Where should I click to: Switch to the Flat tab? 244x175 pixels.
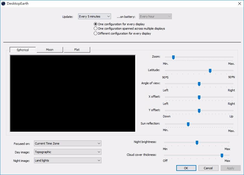[77, 50]
